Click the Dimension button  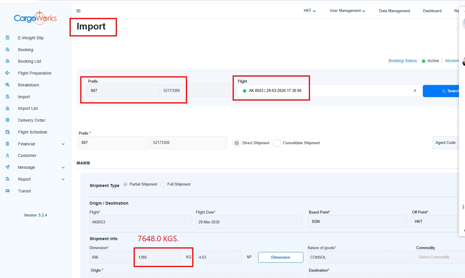point(281,257)
